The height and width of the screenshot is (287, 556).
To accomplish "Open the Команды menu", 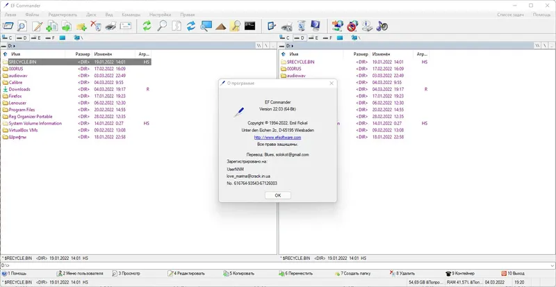I will click(x=131, y=15).
